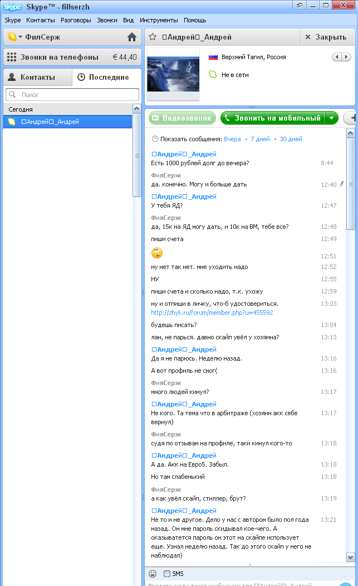The image size is (358, 586).
Task: Click the Skype logo in title bar
Action: (x=13, y=7)
